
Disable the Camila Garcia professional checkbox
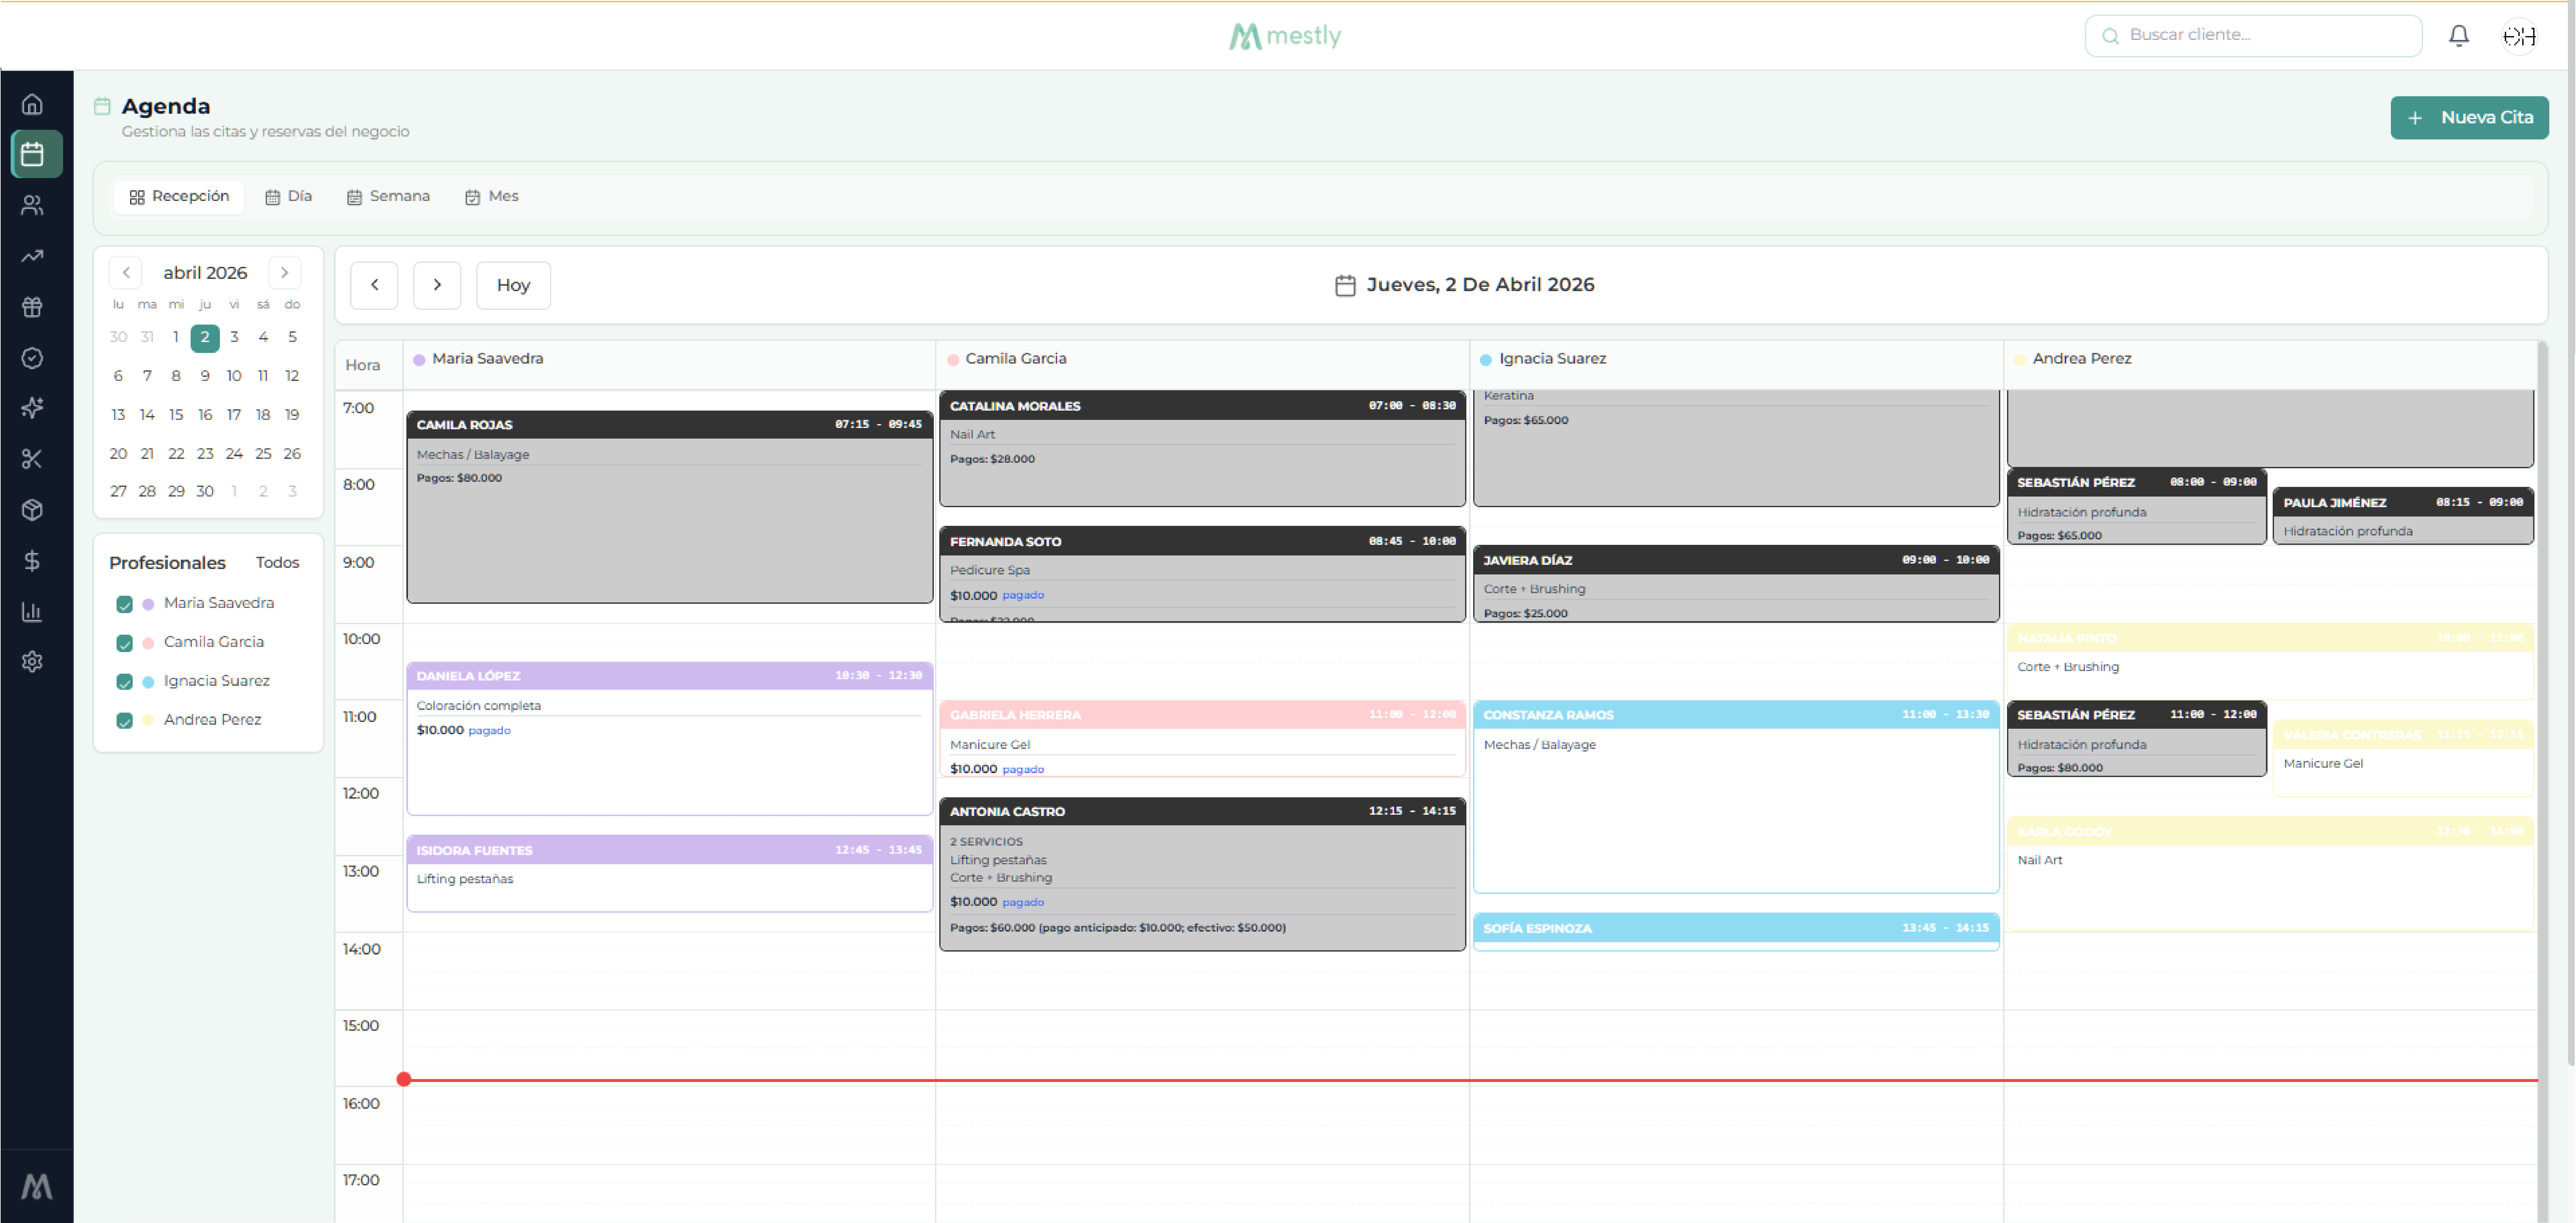pyautogui.click(x=125, y=643)
